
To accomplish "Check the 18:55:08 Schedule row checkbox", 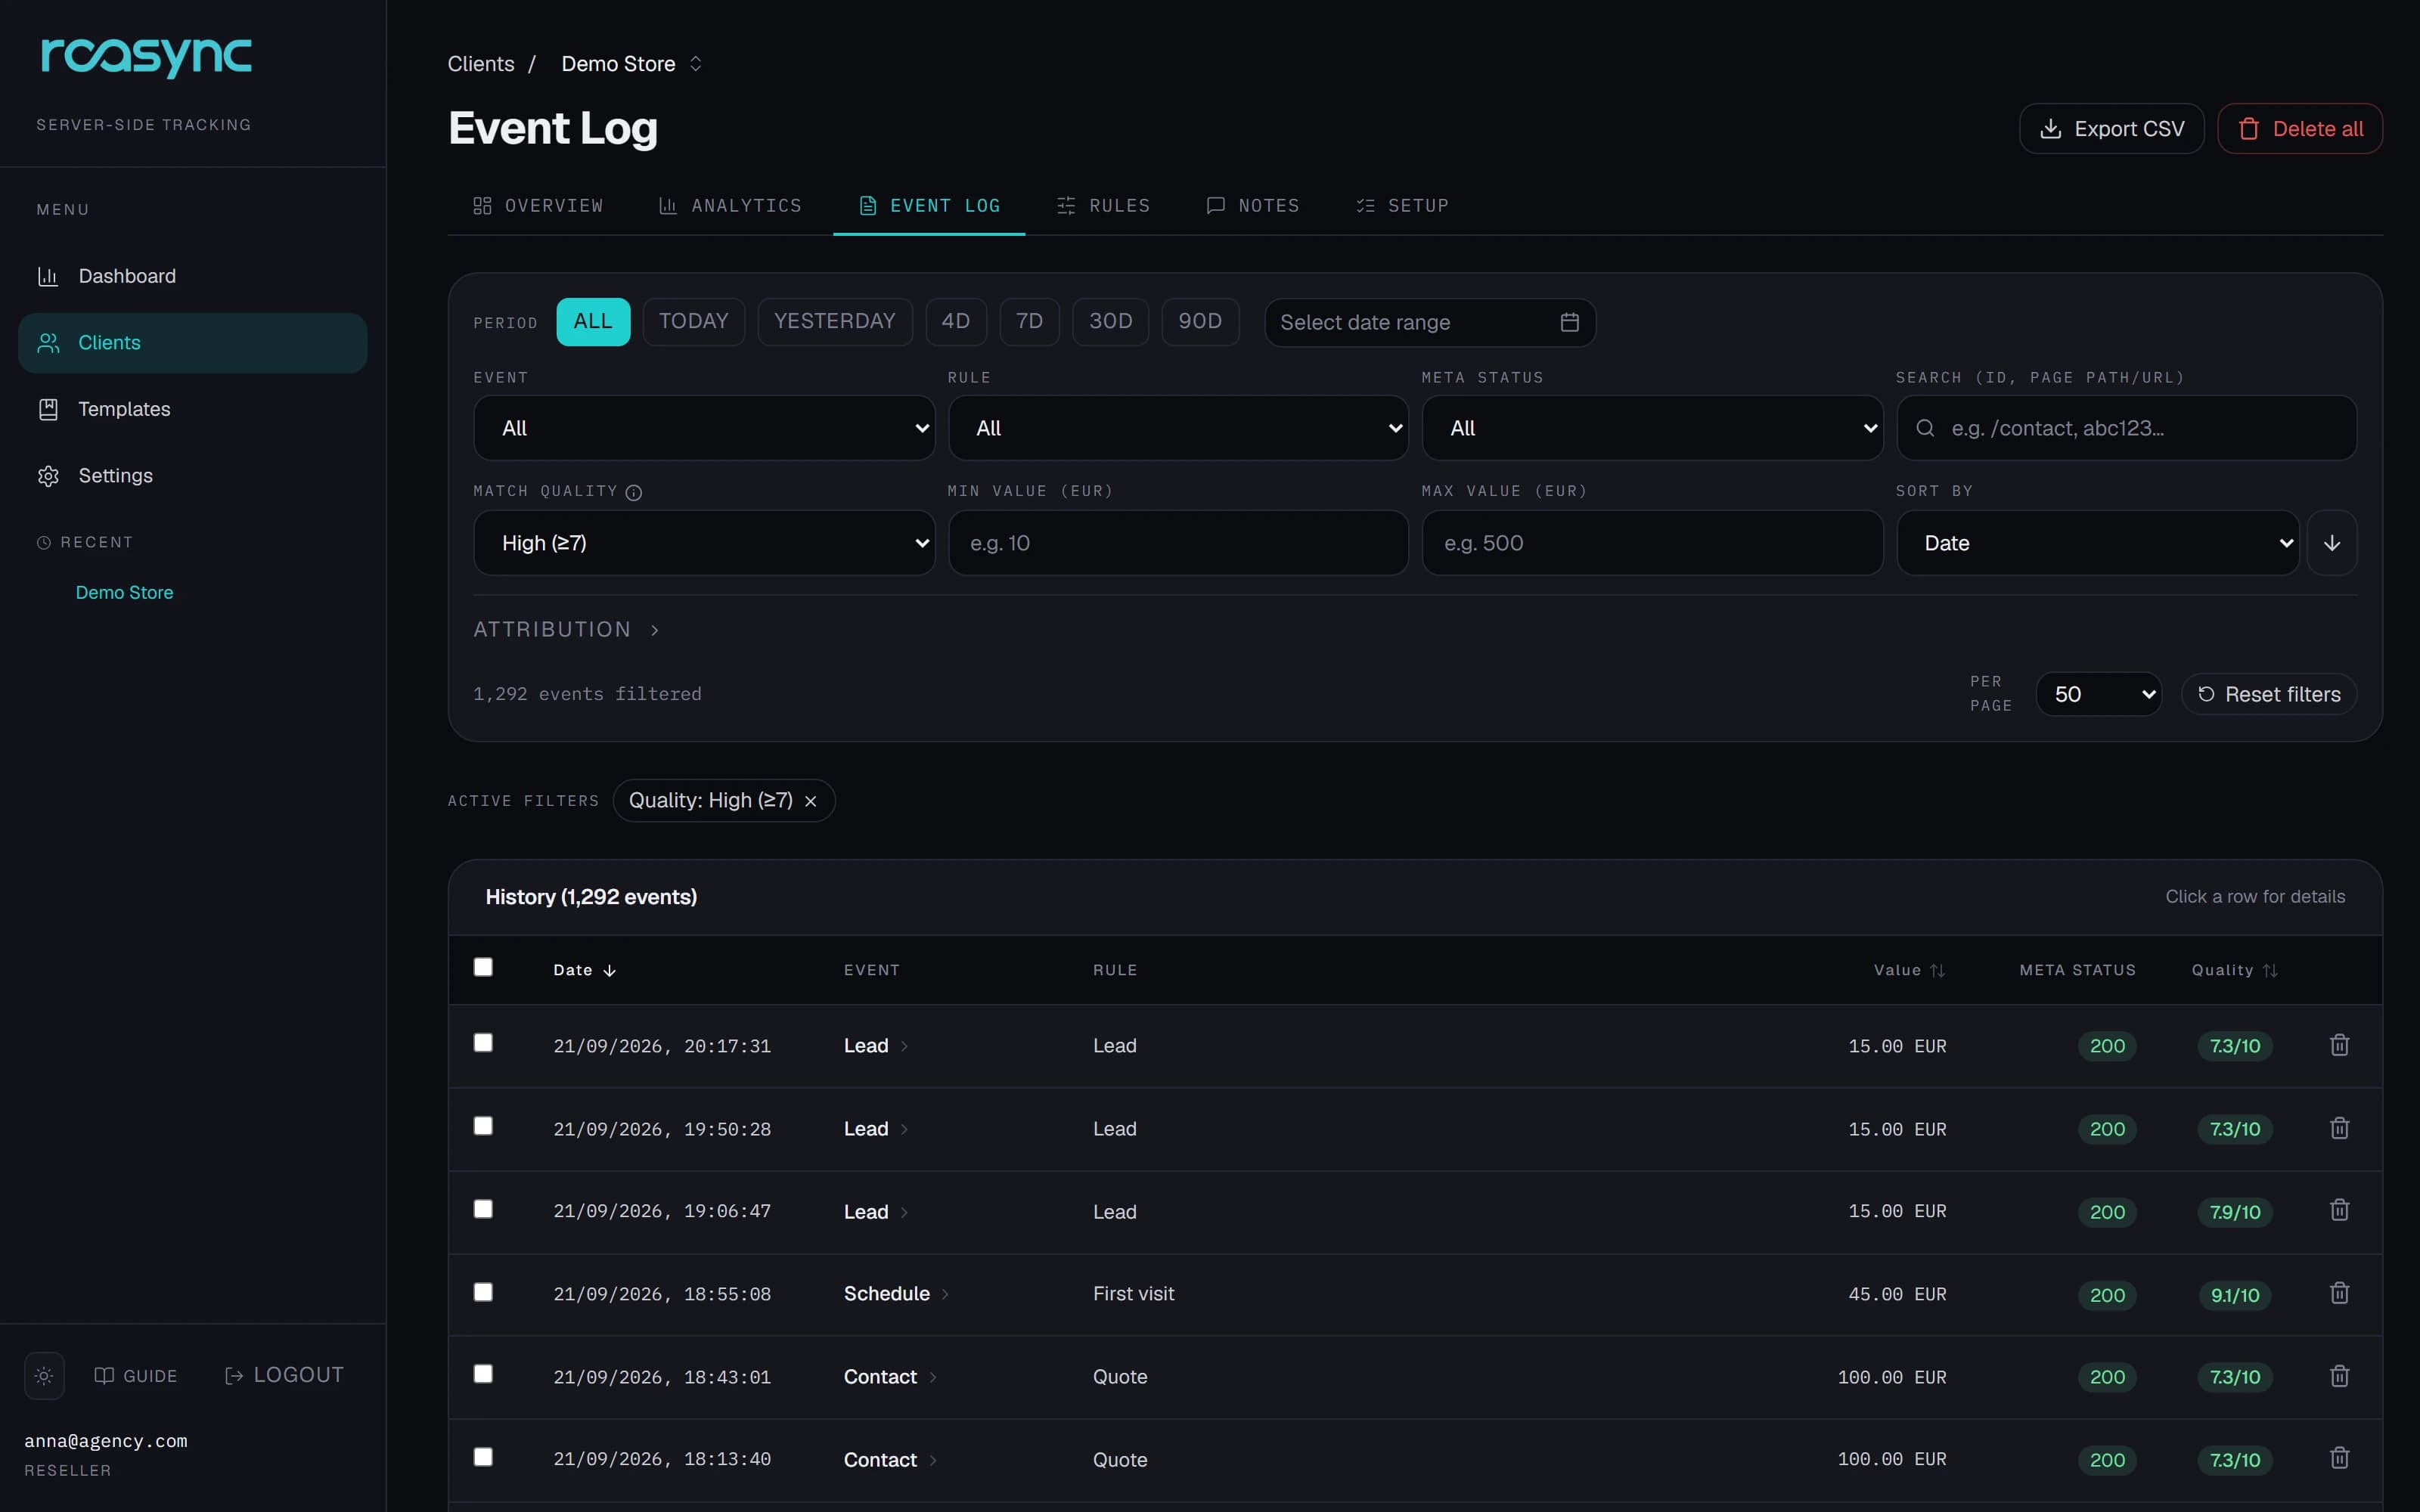I will [x=483, y=1292].
